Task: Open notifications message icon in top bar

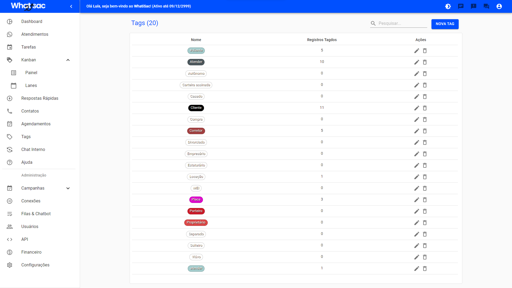Action: click(461, 6)
